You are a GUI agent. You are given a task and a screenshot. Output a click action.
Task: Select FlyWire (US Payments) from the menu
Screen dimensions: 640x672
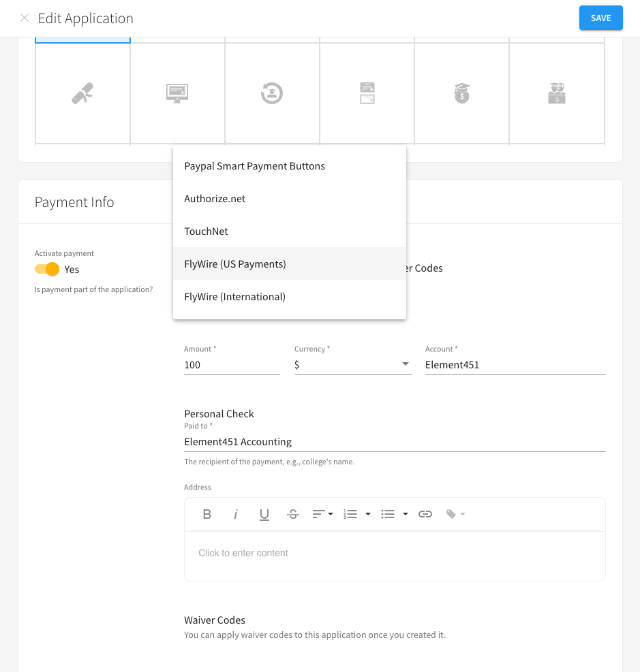(235, 263)
